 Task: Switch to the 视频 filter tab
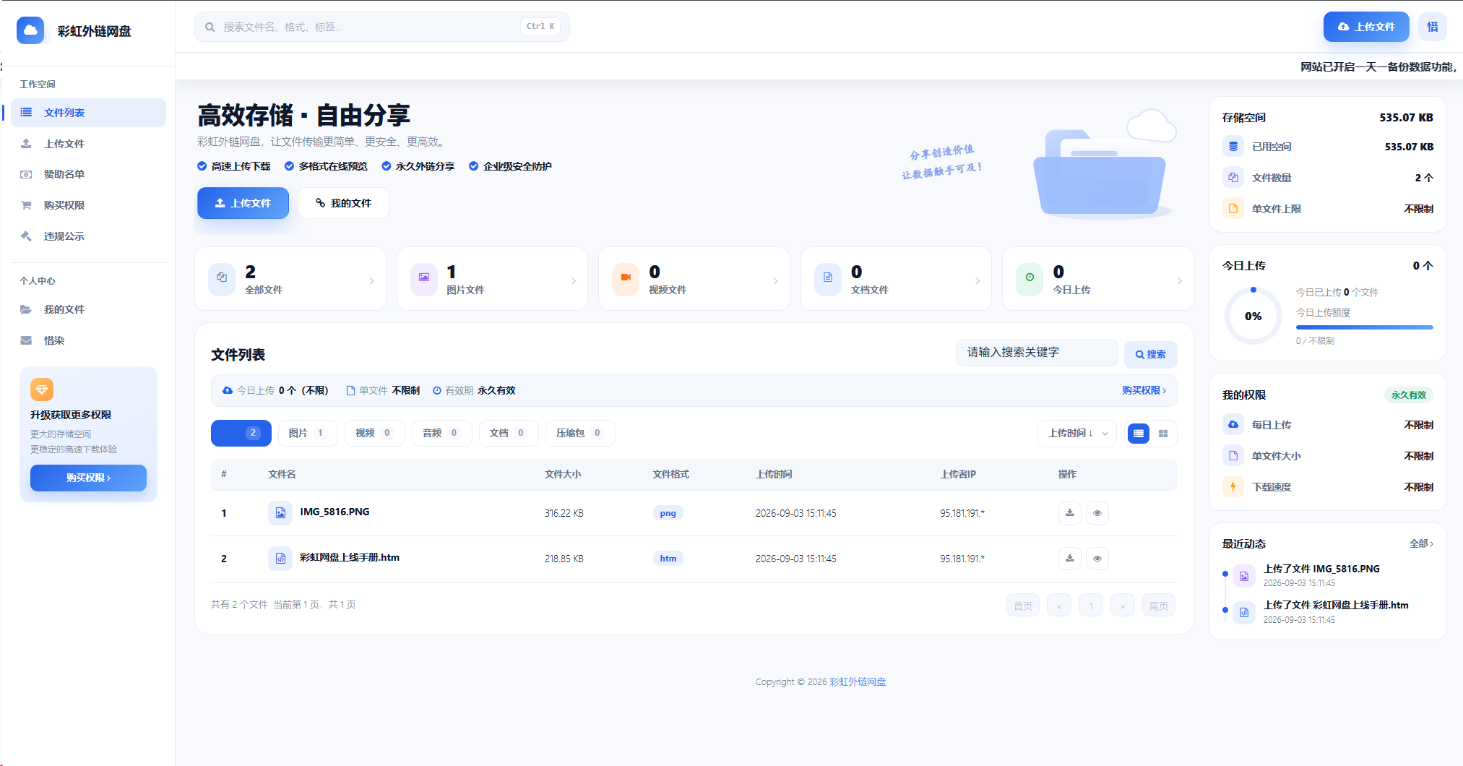tap(374, 433)
